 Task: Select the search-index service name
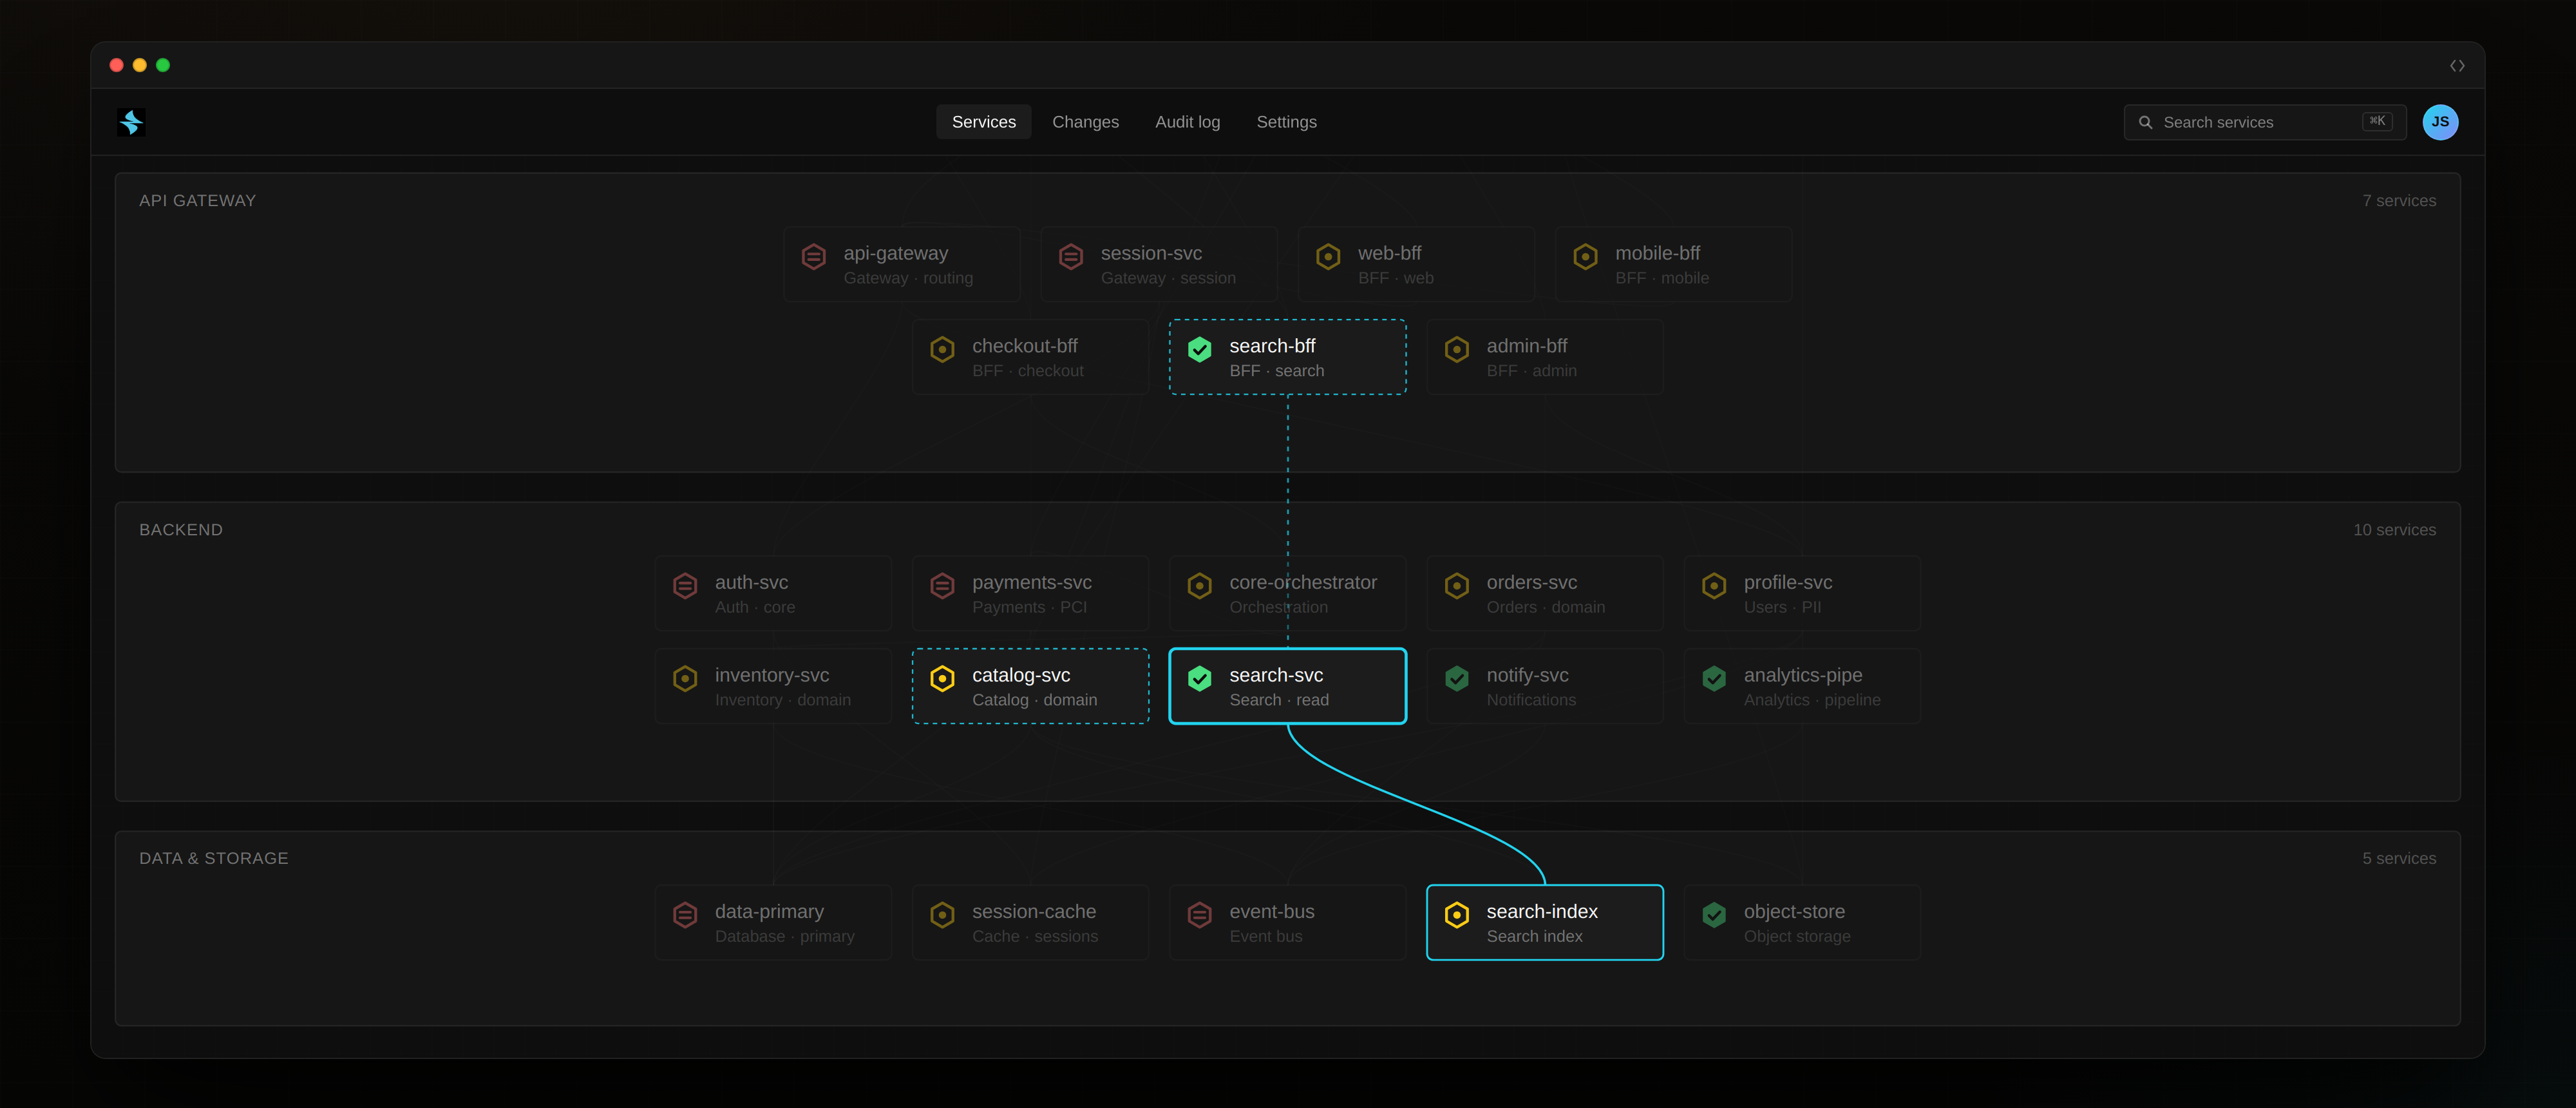(1541, 911)
